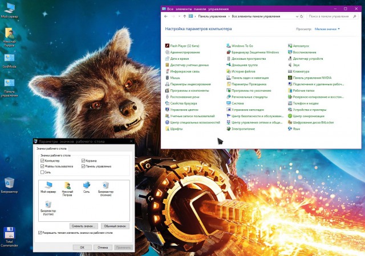Open Свойства браузера
This screenshot has height=256, width=365.
click(x=181, y=104)
